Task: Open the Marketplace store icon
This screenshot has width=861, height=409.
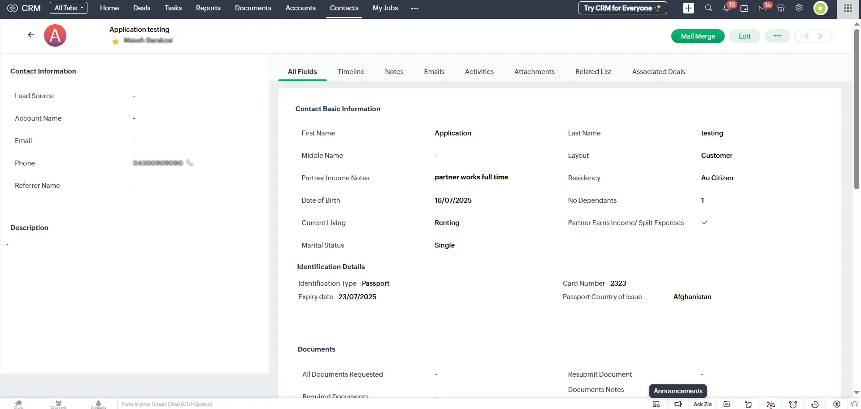Action: click(781, 8)
